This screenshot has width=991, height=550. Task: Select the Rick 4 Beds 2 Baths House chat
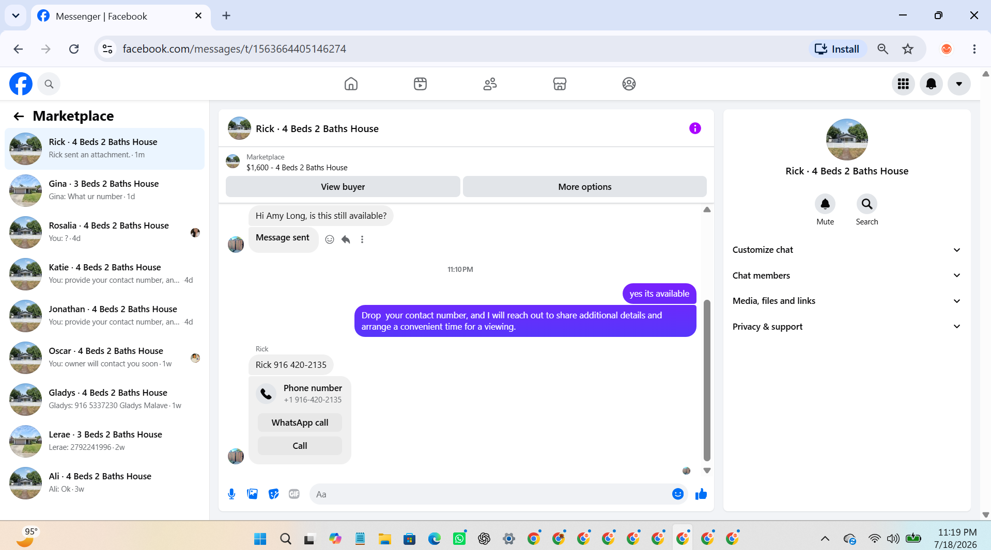pos(105,149)
